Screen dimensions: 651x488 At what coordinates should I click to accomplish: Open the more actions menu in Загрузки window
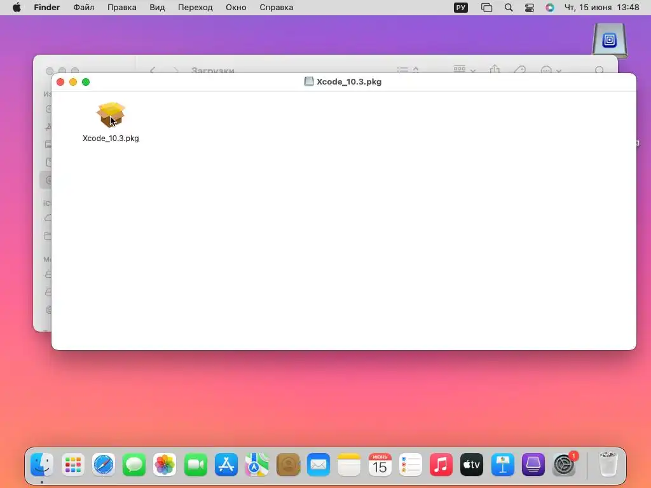551,70
